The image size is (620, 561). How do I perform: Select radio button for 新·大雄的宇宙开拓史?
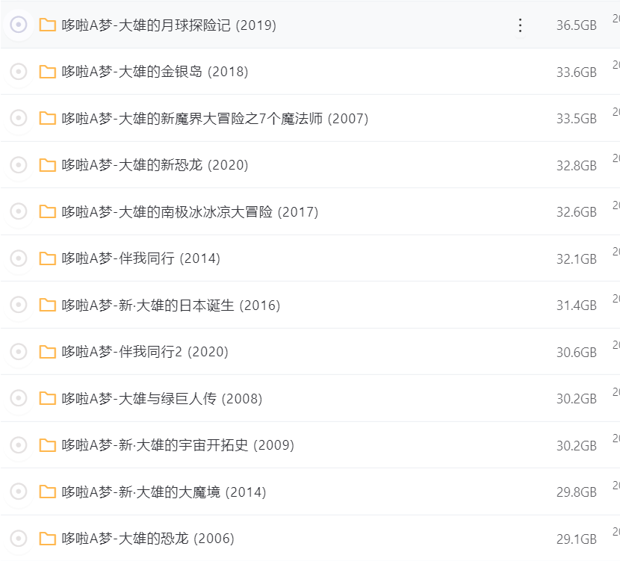(x=18, y=444)
